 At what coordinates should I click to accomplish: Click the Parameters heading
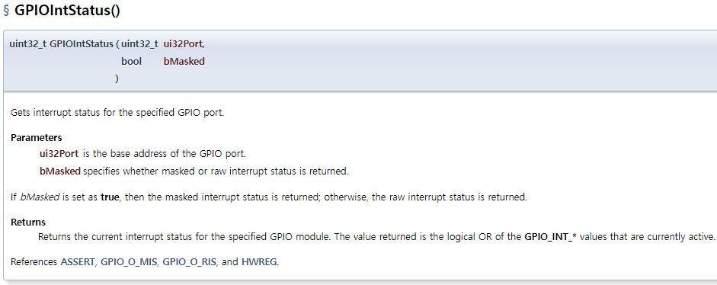(37, 138)
